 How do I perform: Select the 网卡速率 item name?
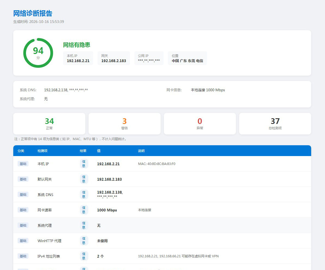point(45,210)
